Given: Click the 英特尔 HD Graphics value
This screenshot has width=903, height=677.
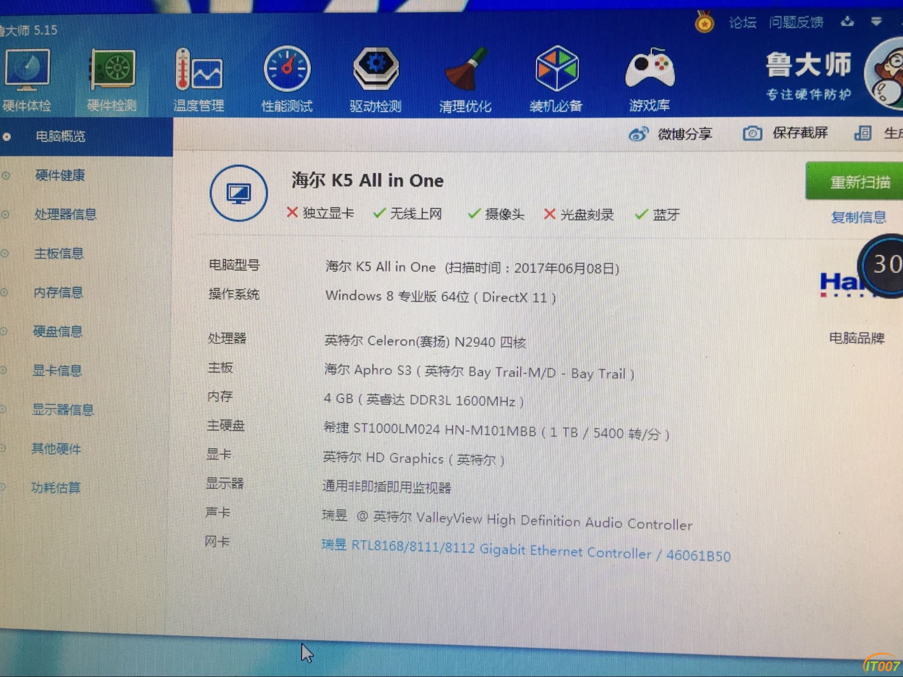Looking at the screenshot, I should [414, 458].
